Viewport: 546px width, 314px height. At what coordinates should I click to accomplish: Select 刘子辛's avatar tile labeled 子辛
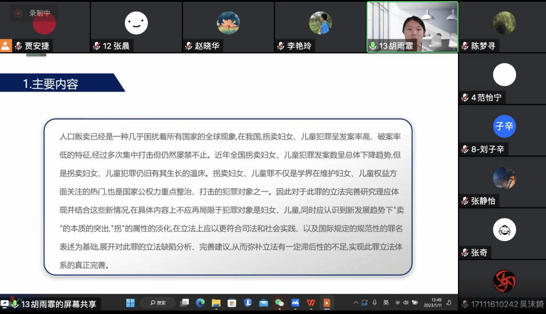(504, 126)
